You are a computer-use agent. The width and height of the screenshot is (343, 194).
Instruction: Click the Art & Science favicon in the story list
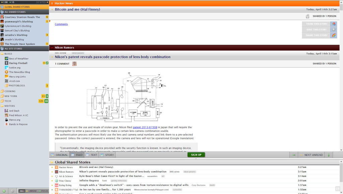(x=56, y=176)
